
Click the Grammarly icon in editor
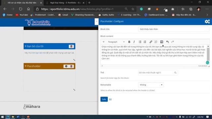point(208,62)
